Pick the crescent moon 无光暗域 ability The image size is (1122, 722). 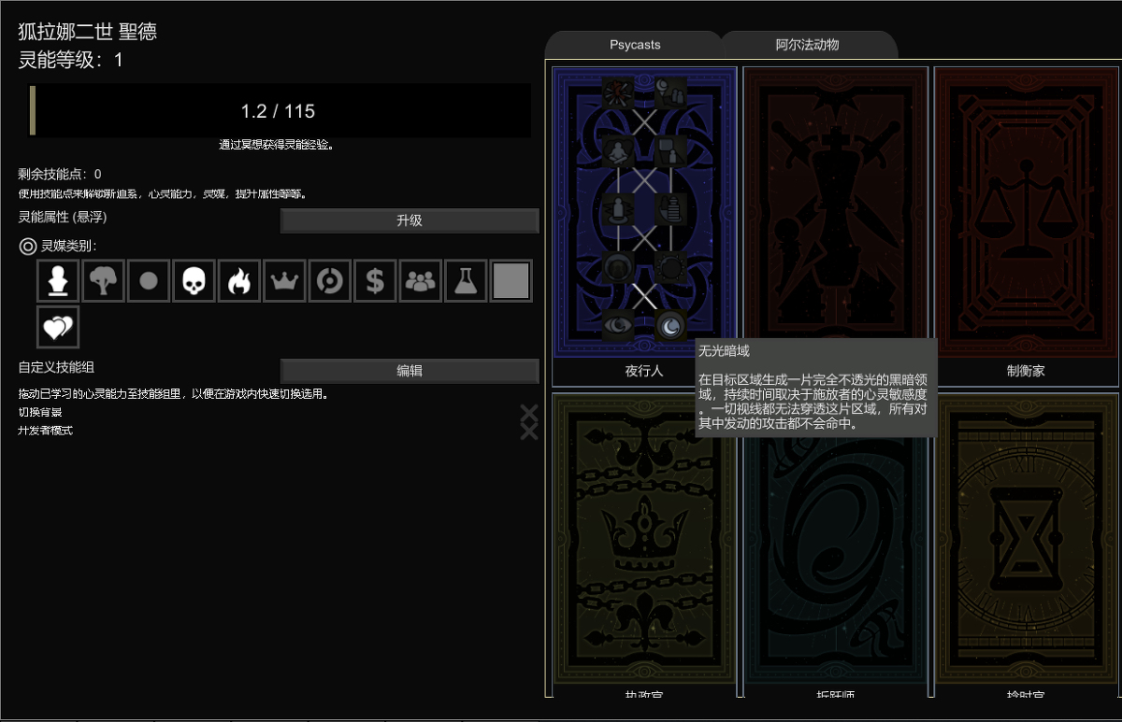[x=669, y=325]
